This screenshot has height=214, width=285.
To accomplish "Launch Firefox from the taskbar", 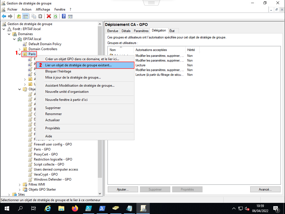I will coord(75,208).
